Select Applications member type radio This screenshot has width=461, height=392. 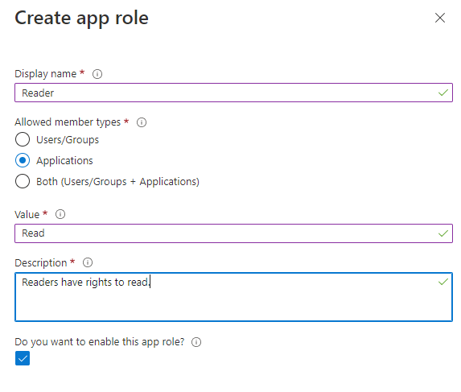[23, 160]
